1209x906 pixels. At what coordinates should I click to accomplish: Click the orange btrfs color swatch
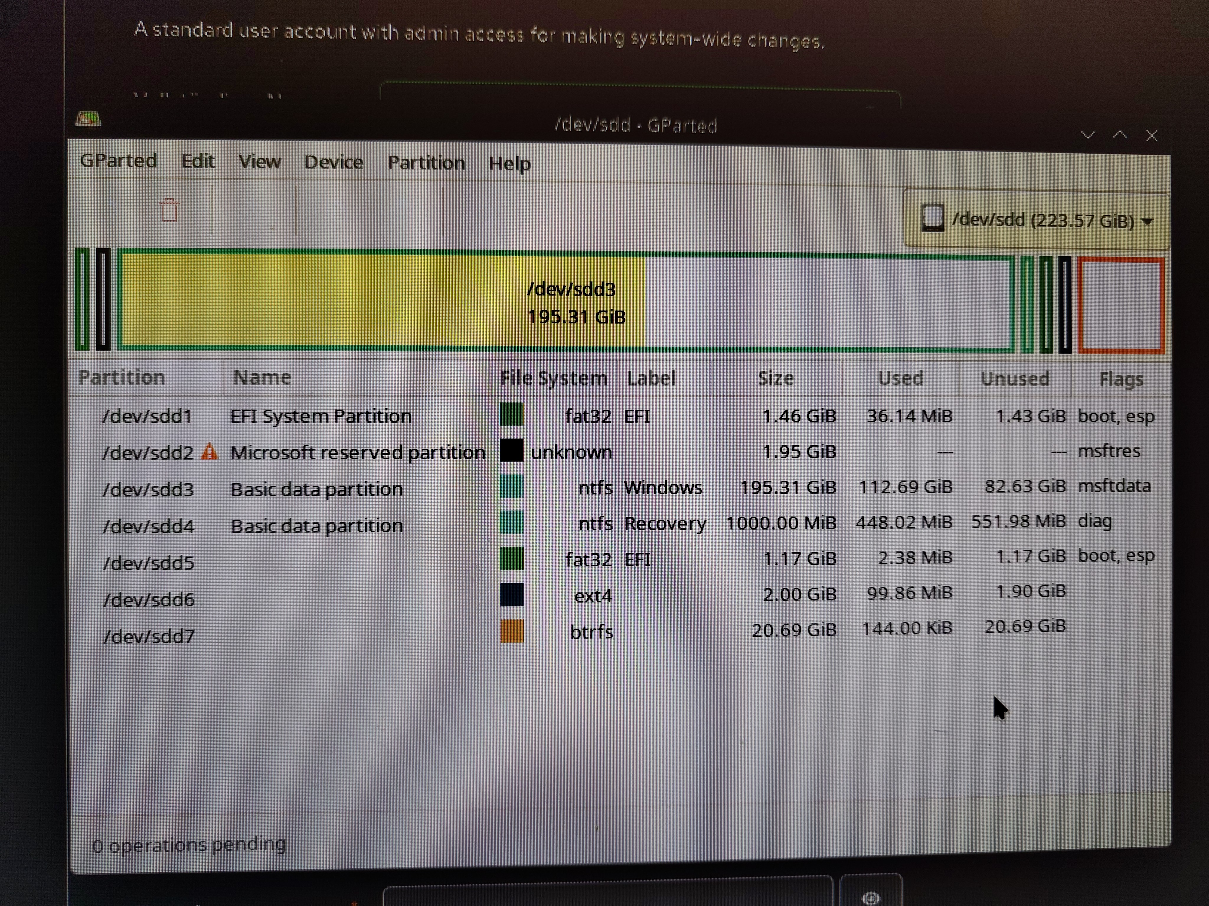point(512,631)
